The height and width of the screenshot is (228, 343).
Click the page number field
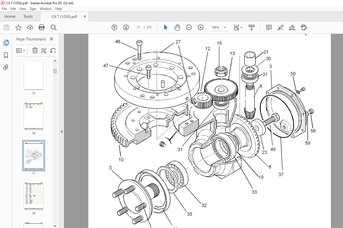138,27
